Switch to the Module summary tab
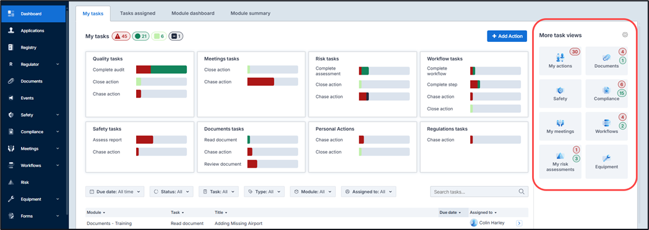 click(x=251, y=13)
